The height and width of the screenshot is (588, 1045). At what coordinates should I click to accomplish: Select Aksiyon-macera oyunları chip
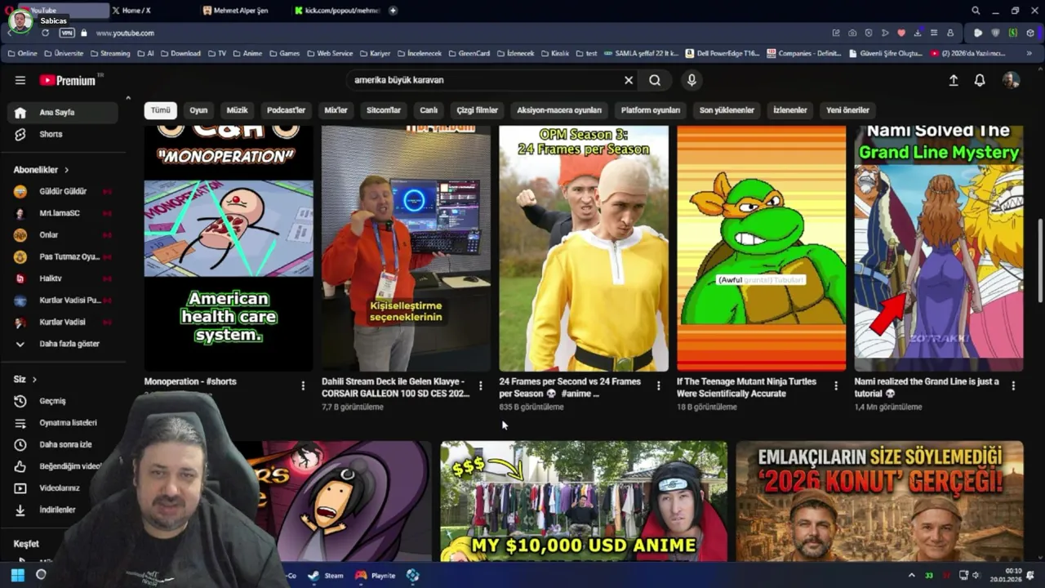tap(559, 110)
